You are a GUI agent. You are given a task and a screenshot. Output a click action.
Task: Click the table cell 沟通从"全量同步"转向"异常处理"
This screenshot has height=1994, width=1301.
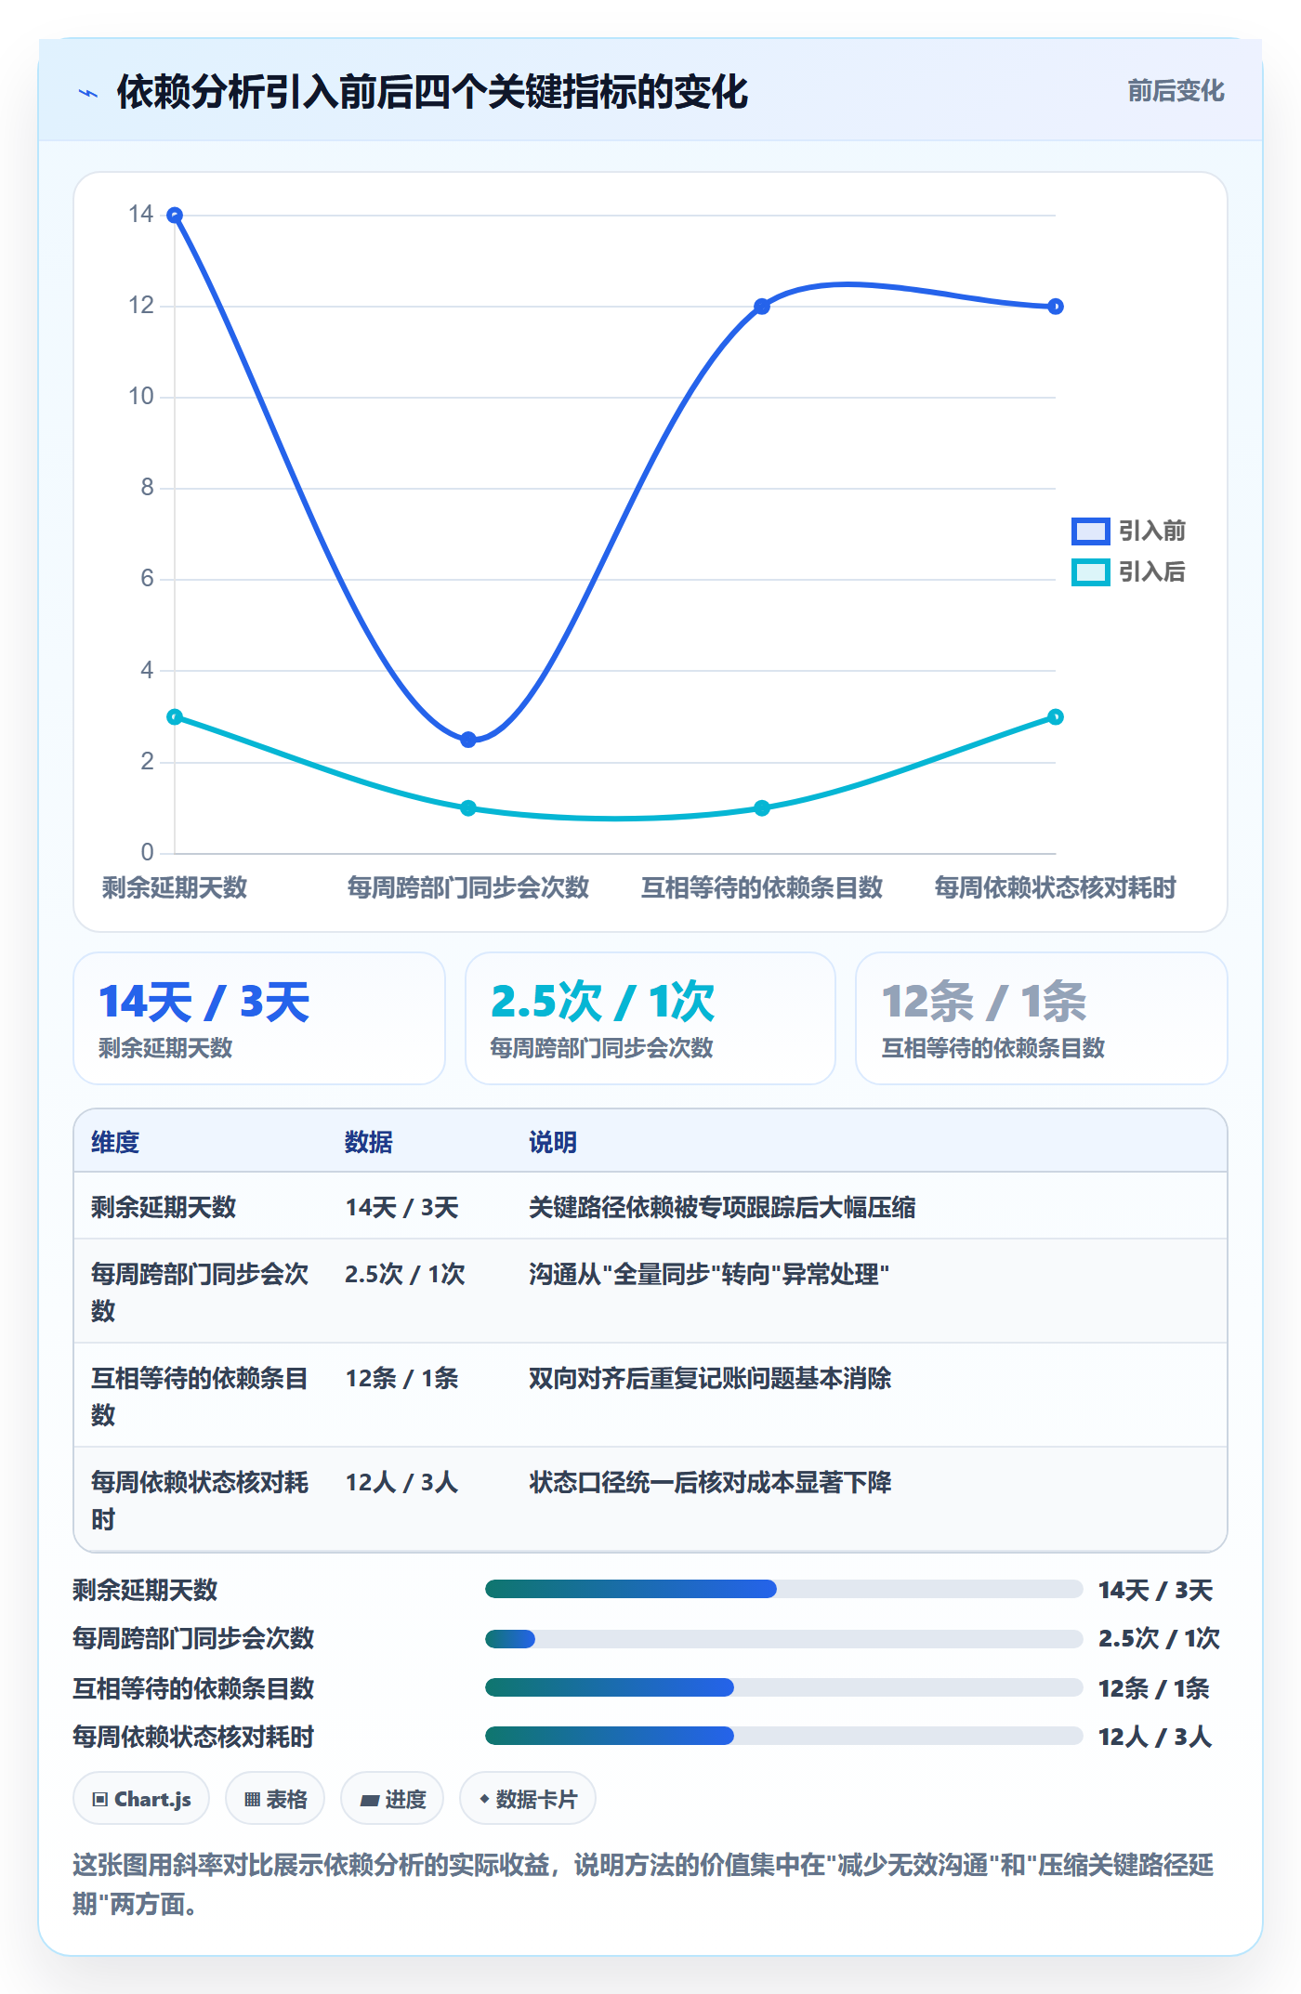(709, 1274)
